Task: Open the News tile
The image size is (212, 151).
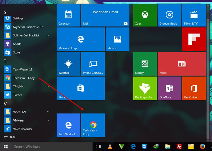Action: [182, 64]
